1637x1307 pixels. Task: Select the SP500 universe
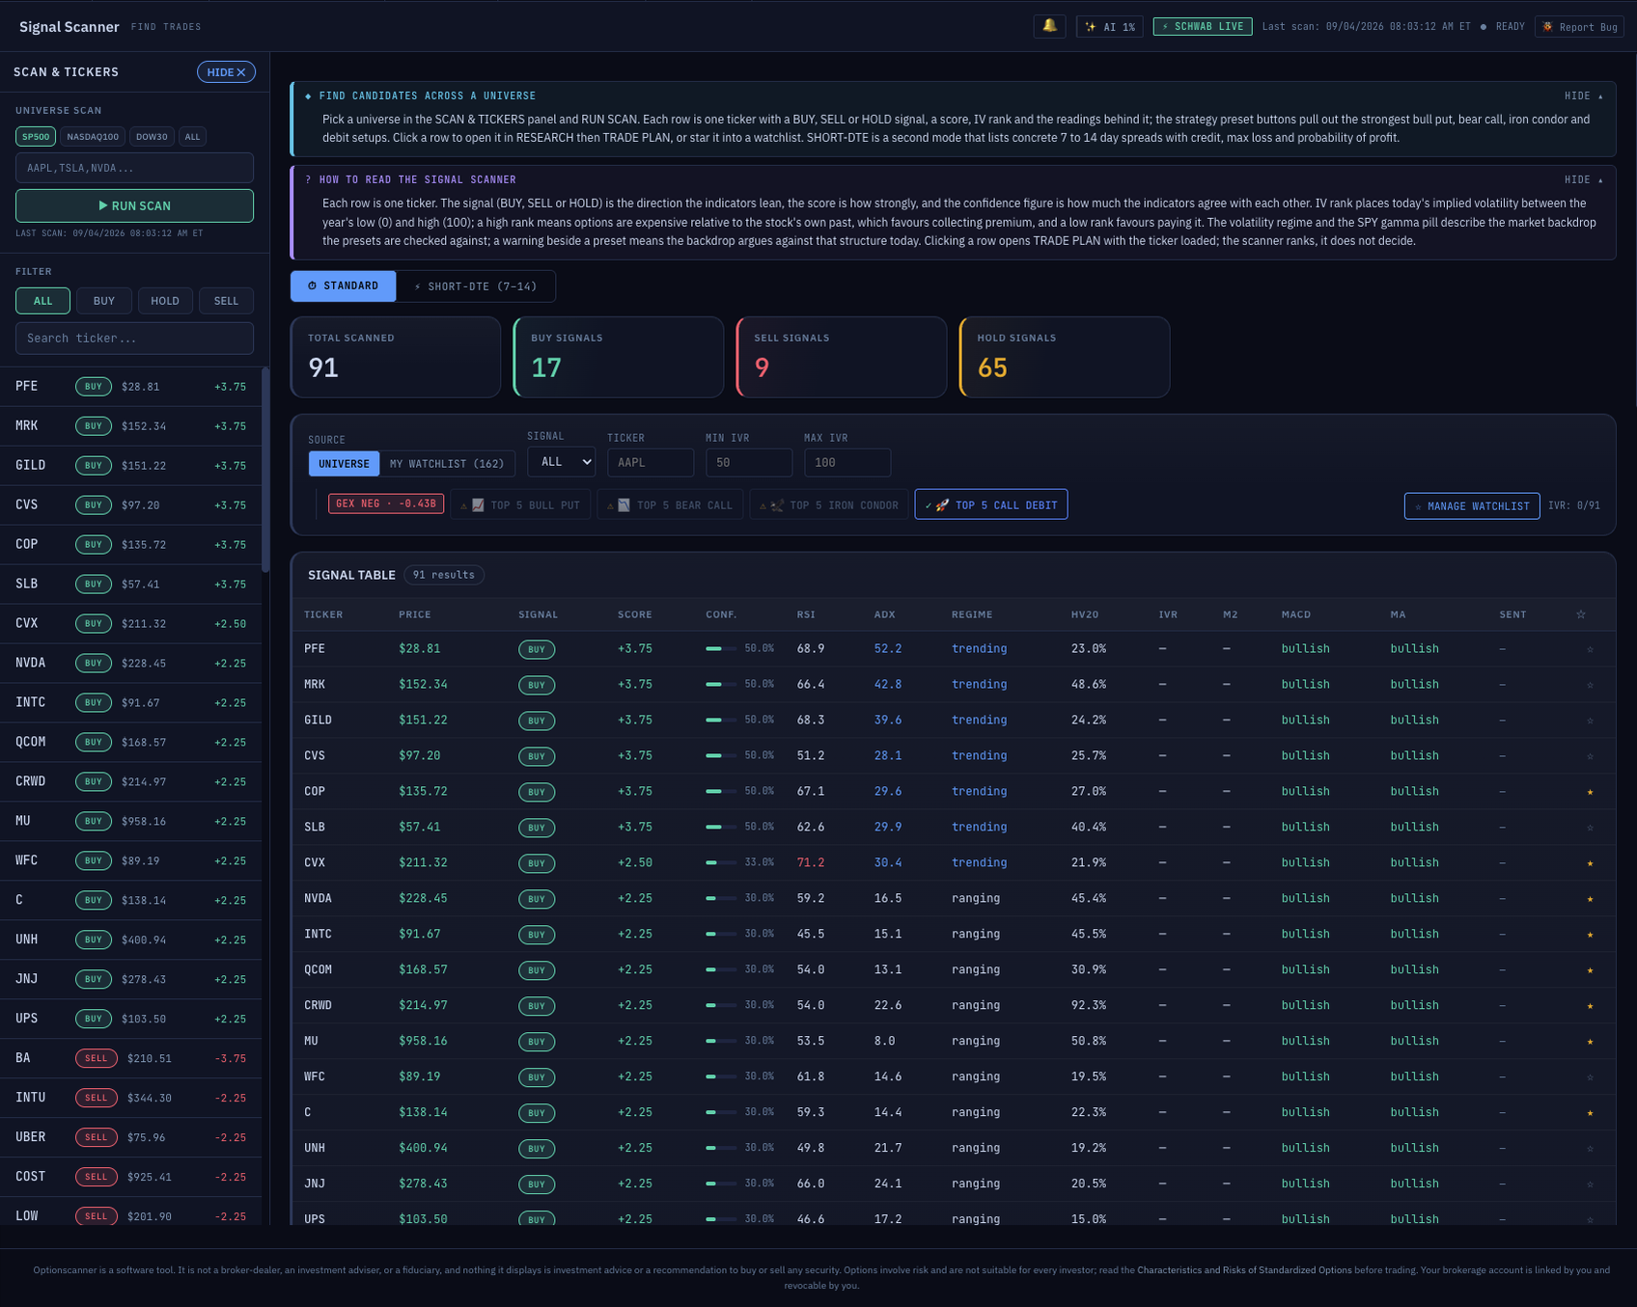click(36, 137)
